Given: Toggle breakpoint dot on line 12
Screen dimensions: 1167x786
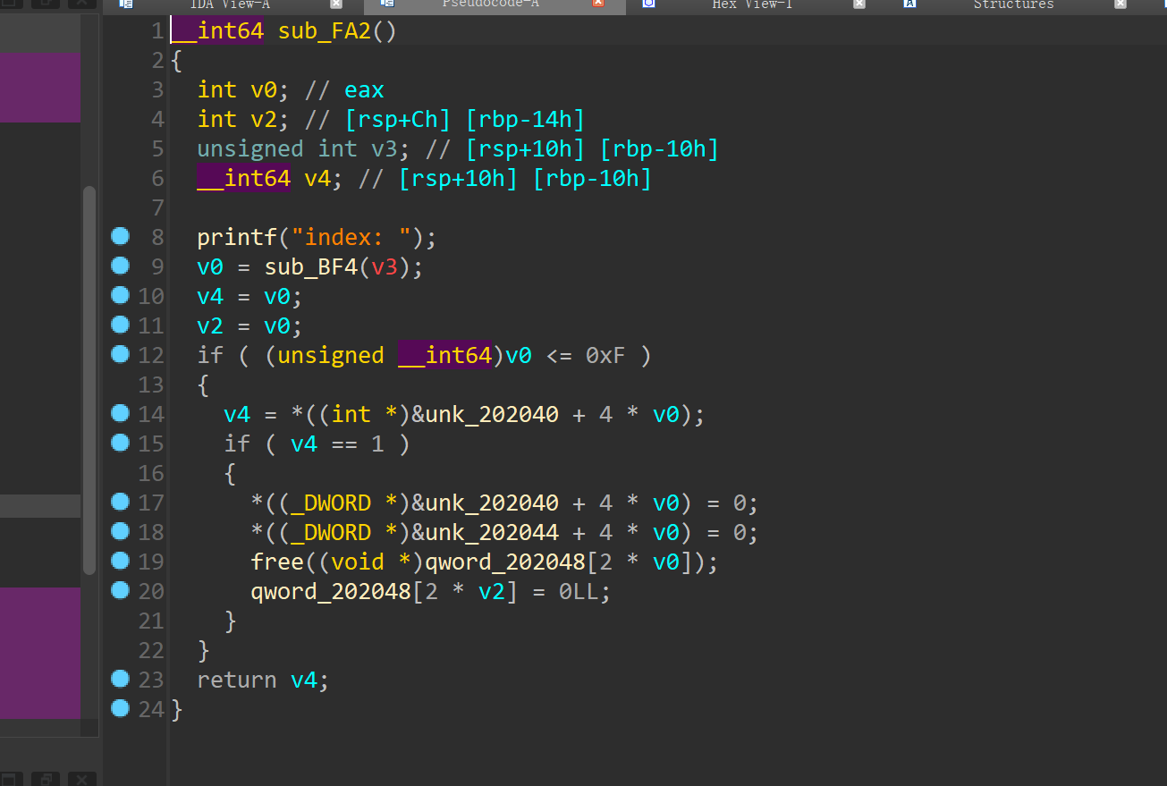Looking at the screenshot, I should [120, 354].
